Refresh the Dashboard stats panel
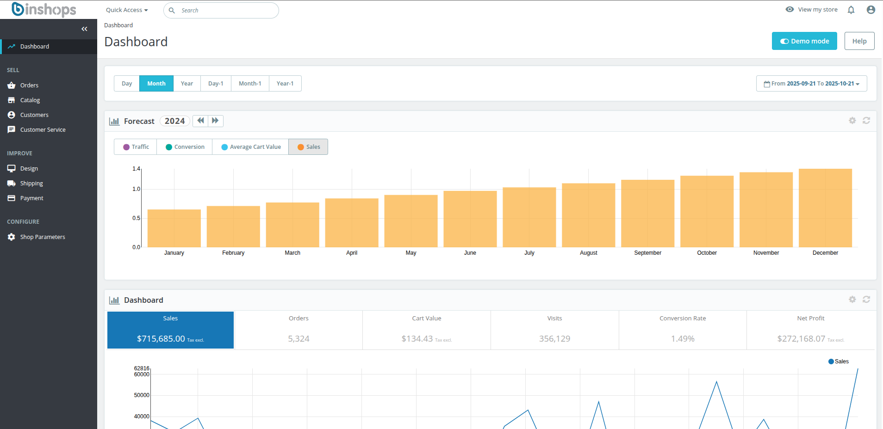 point(866,300)
